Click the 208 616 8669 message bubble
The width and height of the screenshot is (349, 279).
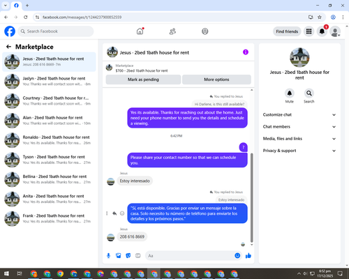[x=132, y=236]
